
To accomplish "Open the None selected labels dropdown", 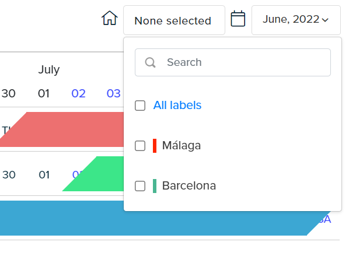I will pos(174,20).
